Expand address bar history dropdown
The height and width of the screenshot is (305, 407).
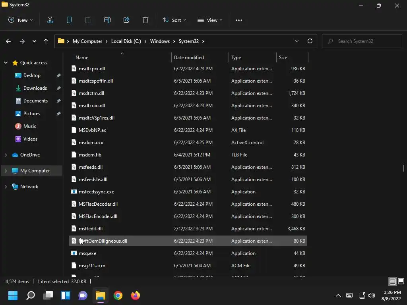297,41
